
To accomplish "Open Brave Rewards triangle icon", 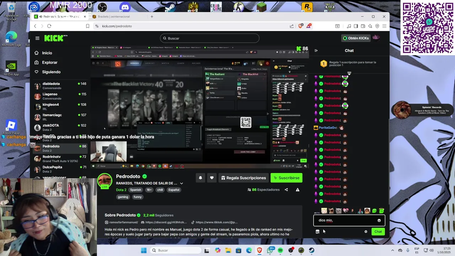I will (x=309, y=26).
